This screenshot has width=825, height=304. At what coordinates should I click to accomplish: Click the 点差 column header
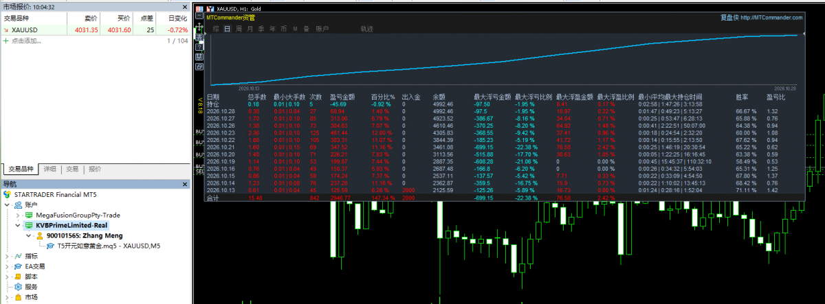146,19
